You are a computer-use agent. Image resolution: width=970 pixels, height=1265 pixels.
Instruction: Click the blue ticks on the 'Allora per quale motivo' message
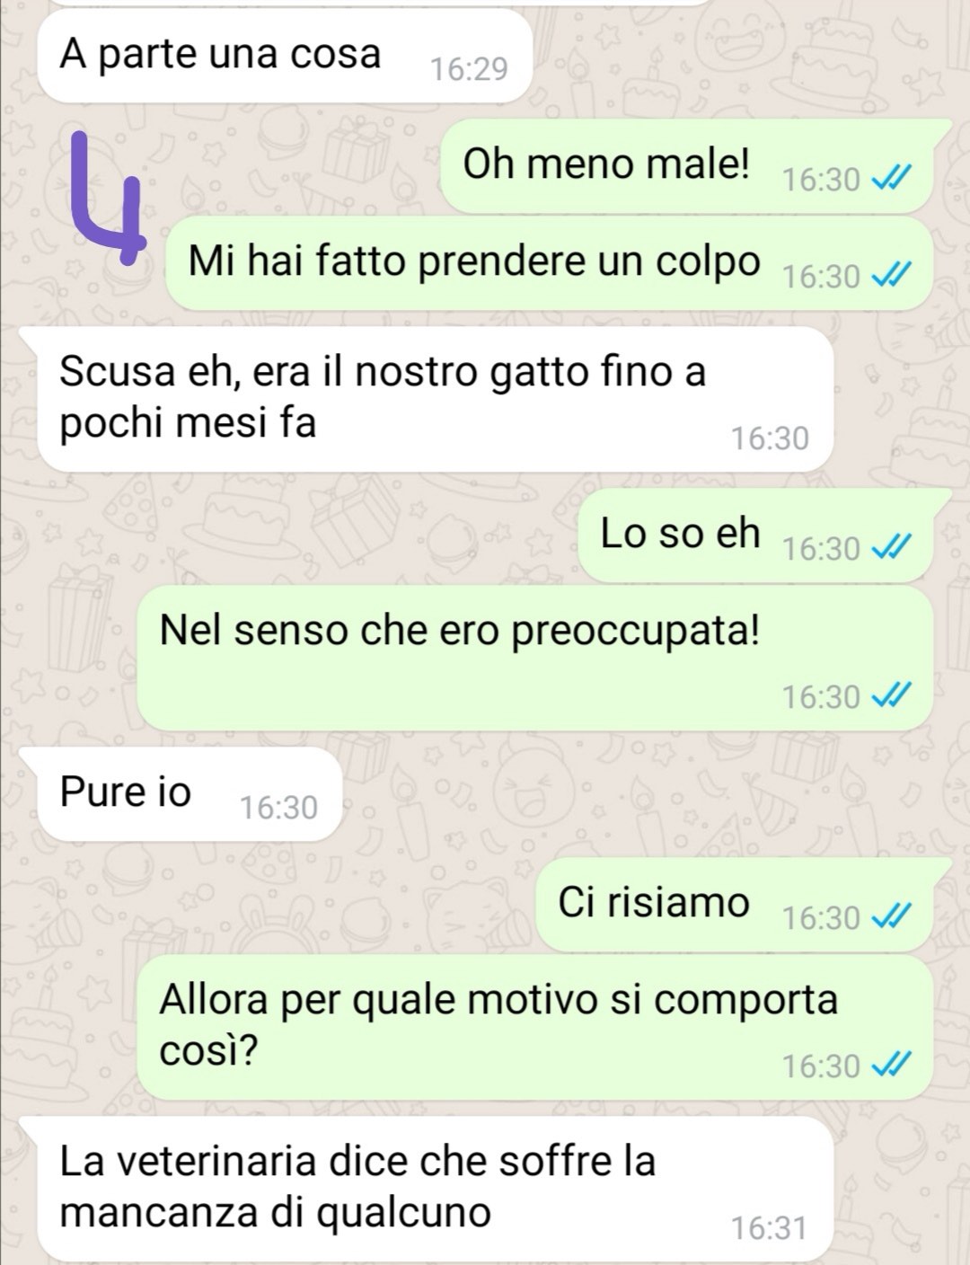coord(893,1066)
